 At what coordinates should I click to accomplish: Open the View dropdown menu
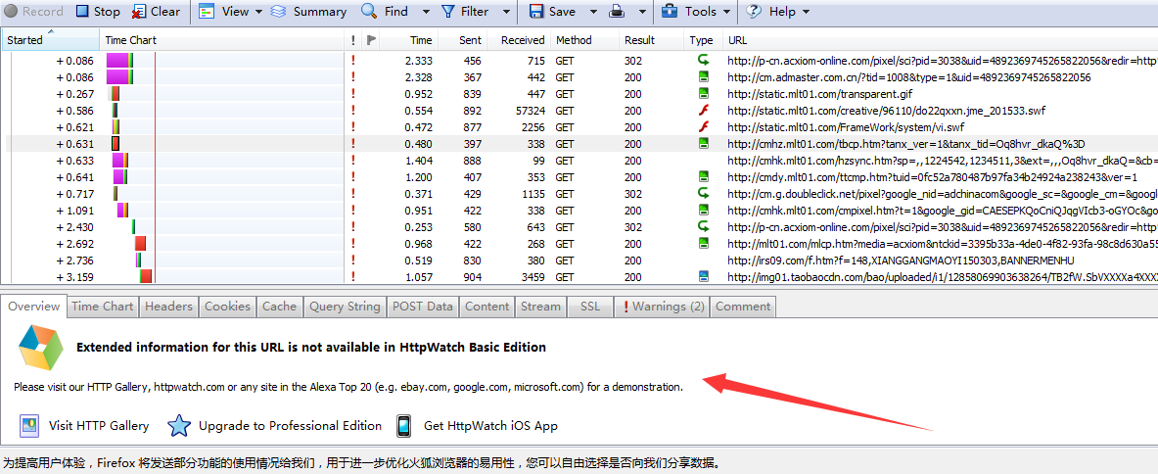232,12
